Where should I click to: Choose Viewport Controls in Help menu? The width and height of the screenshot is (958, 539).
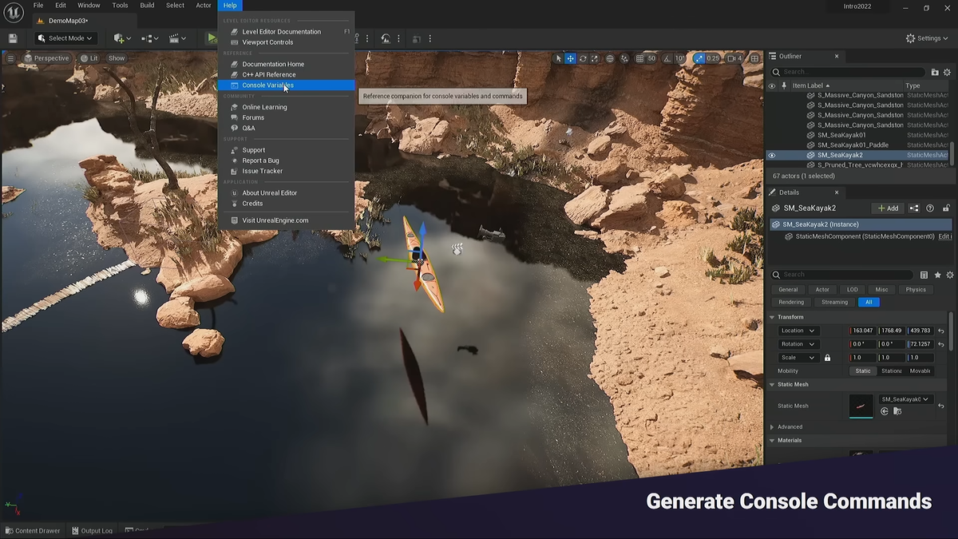pos(286,42)
